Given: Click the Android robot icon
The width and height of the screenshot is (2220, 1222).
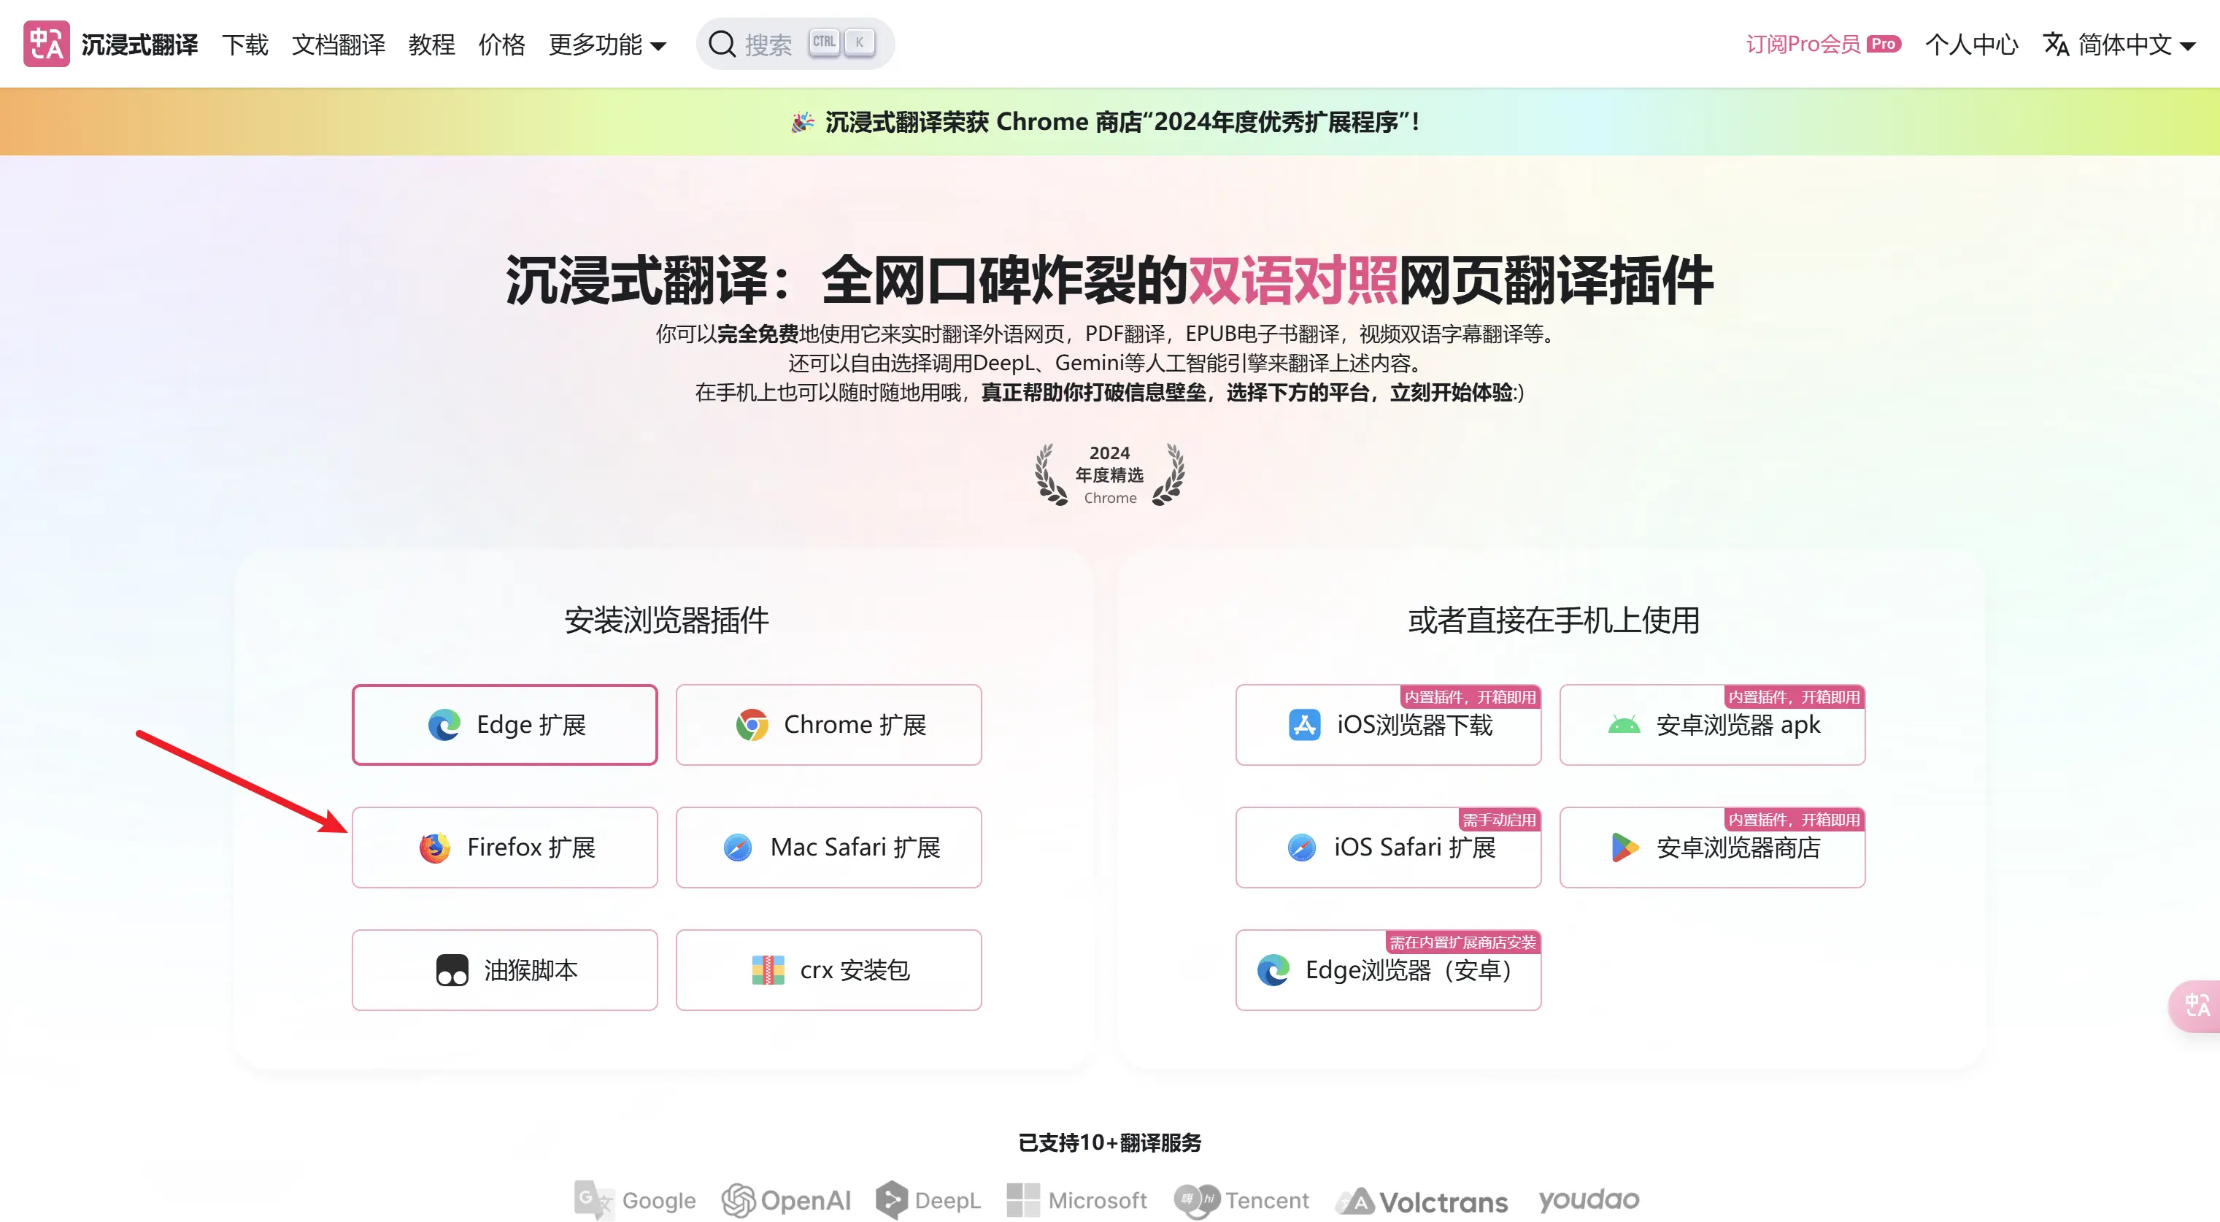Looking at the screenshot, I should click(1624, 725).
